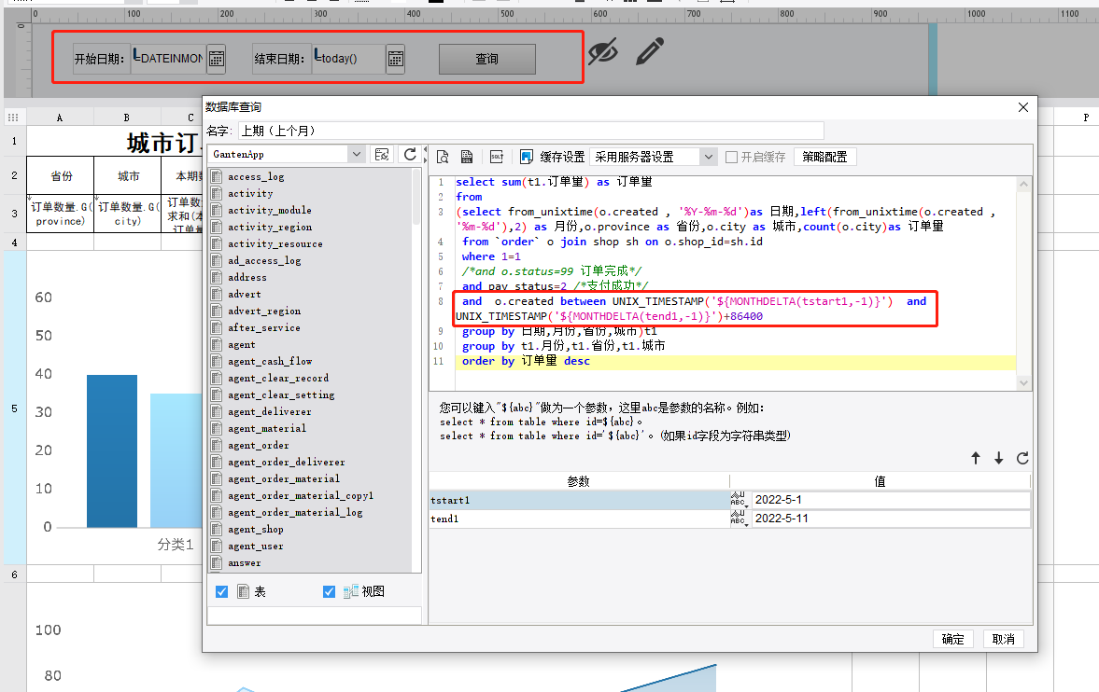The image size is (1099, 692).
Task: Click the table icon next to answer
Action: 217,563
